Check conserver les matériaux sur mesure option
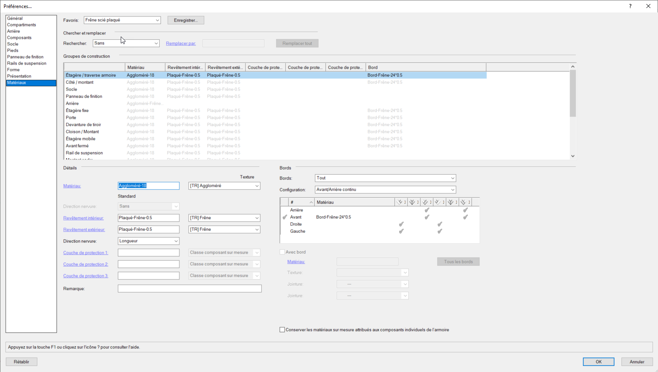The width and height of the screenshot is (658, 372). 282,329
